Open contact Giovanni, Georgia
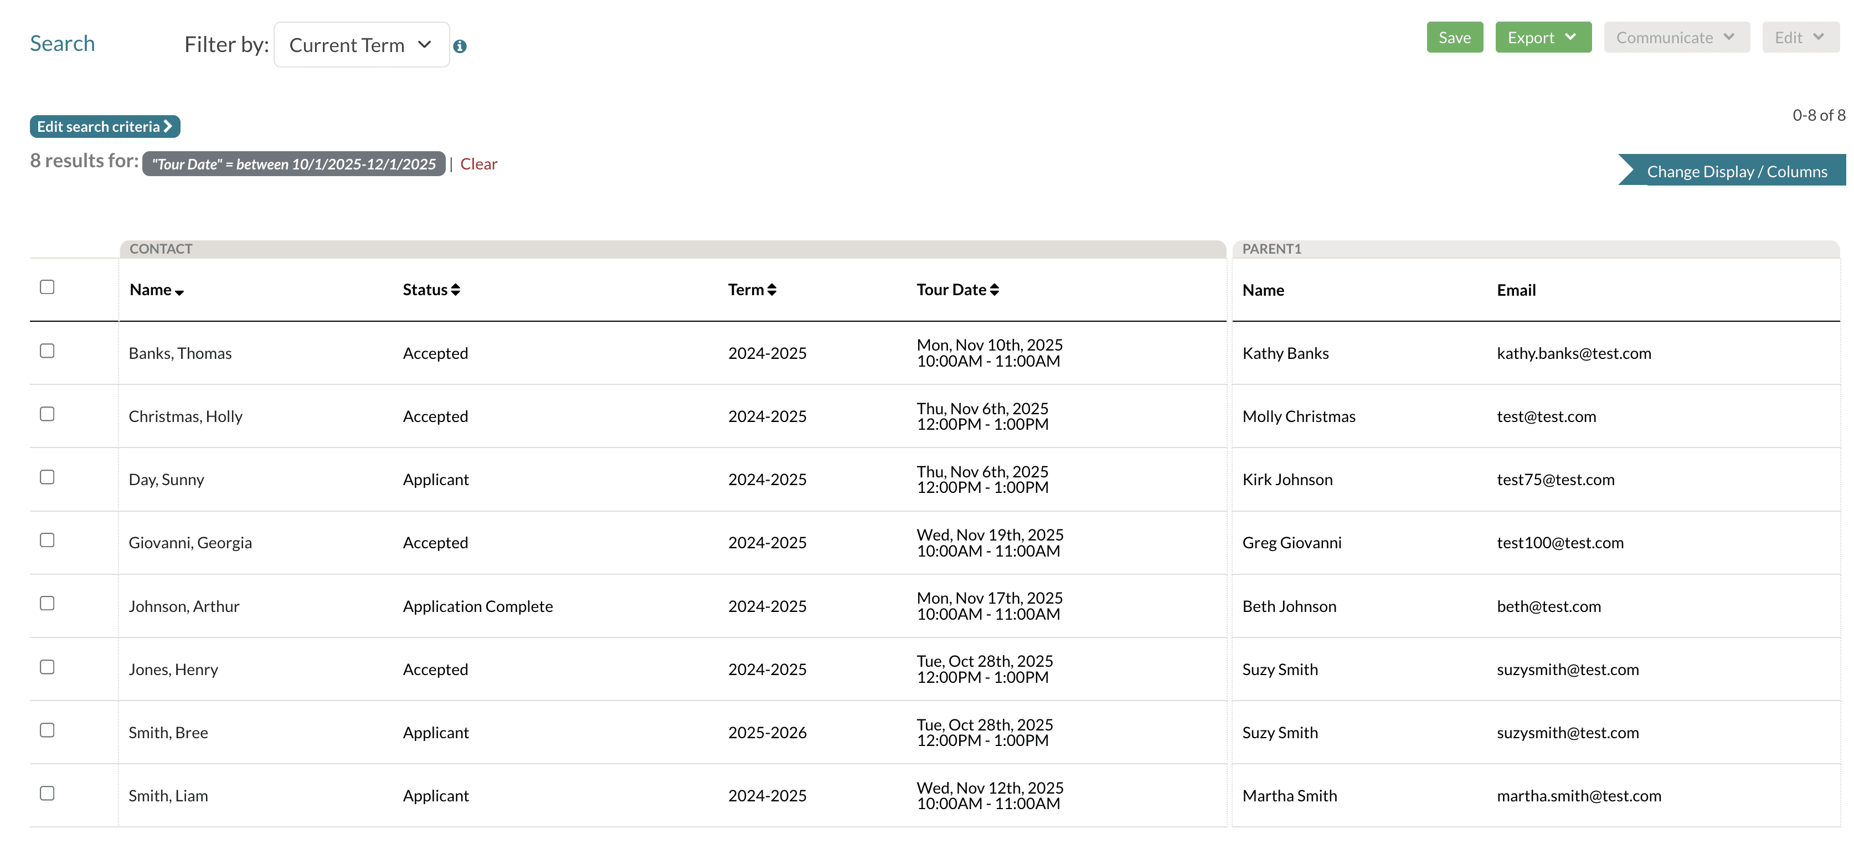The height and width of the screenshot is (844, 1854). [x=190, y=543]
